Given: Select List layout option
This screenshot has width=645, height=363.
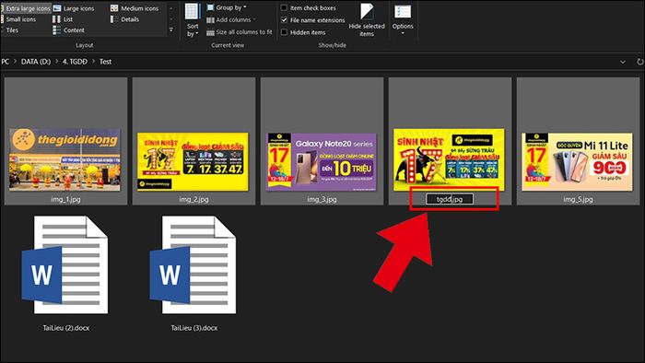Looking at the screenshot, I should pos(63,19).
